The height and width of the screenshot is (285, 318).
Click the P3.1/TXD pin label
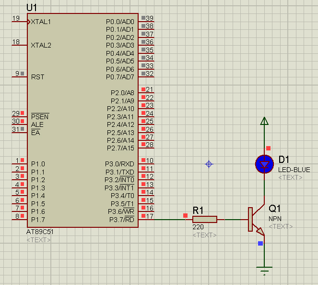[120, 172]
